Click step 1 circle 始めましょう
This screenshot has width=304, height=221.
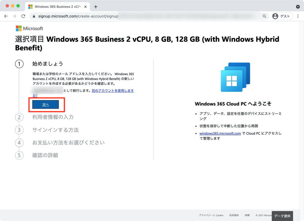click(x=19, y=64)
